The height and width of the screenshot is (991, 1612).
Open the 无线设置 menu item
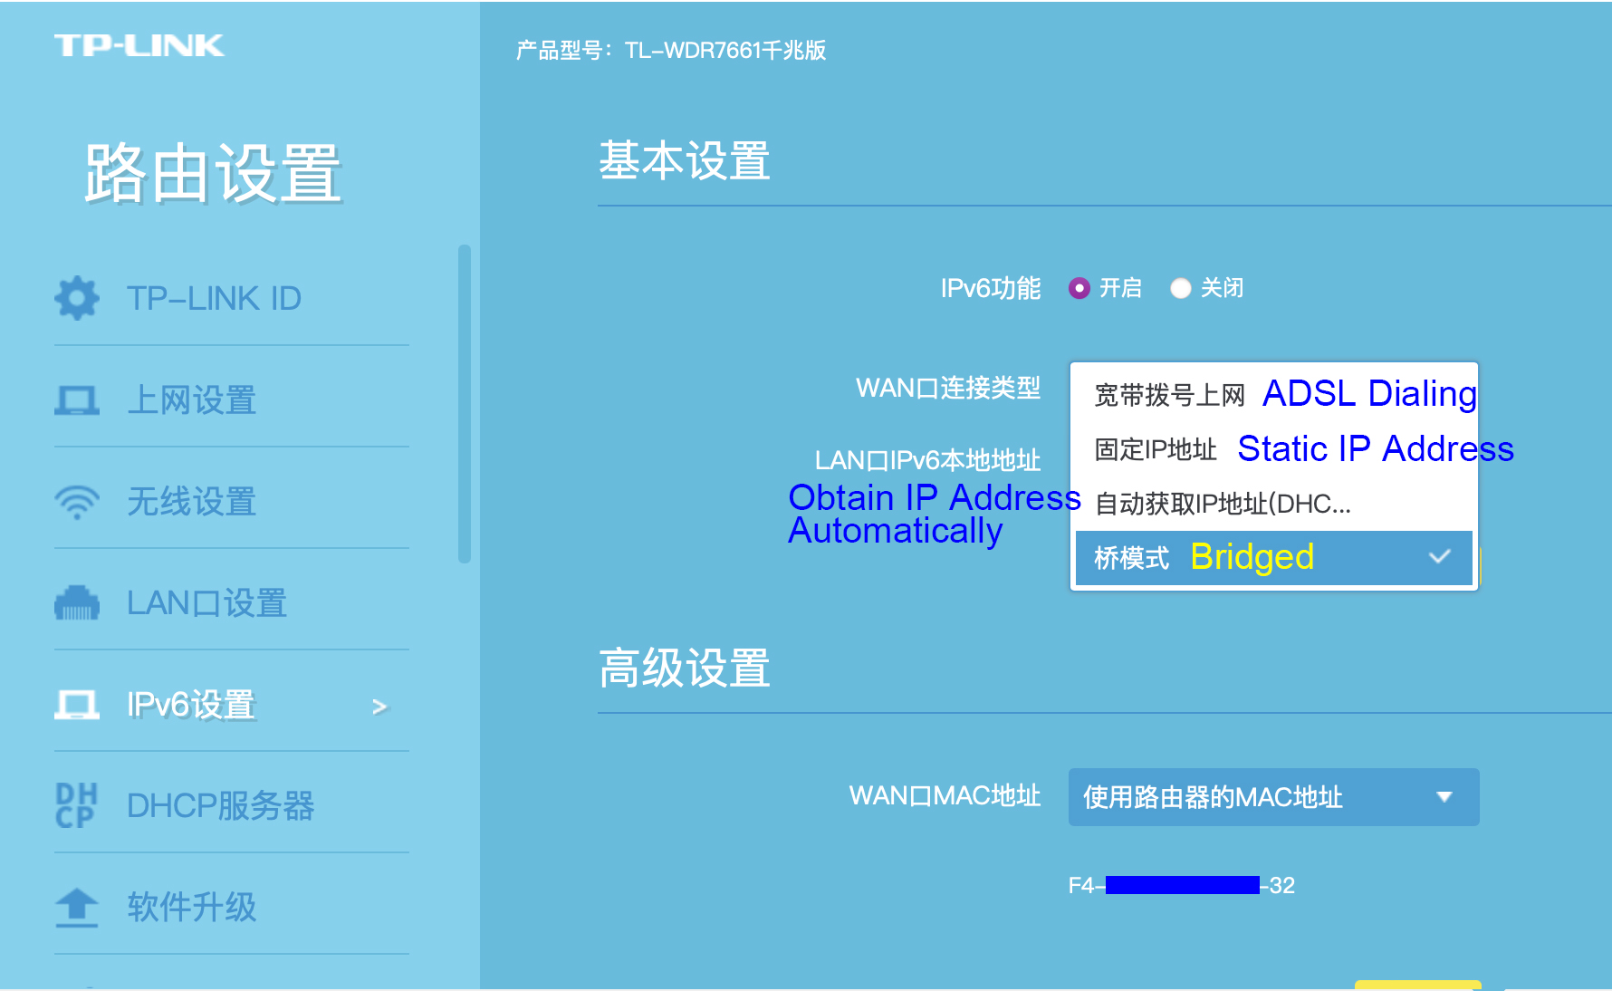(232, 501)
